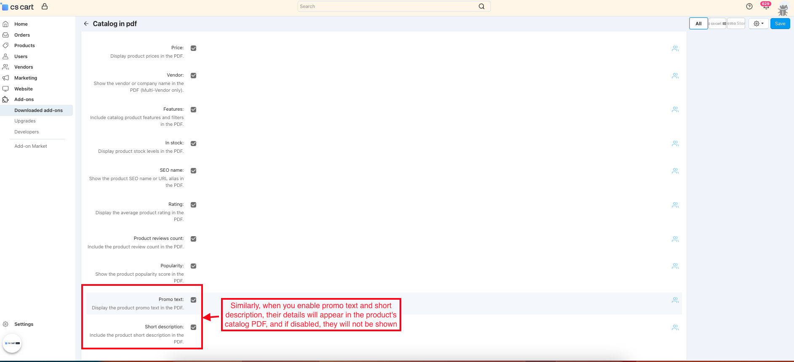Expand the Add-ons sidebar section
Viewport: 794px width, 362px height.
pos(24,99)
